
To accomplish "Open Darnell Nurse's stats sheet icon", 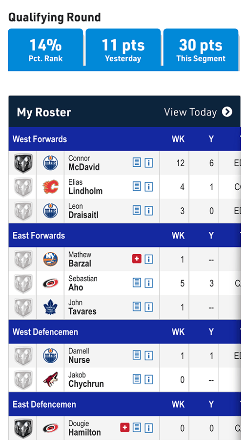I will 137,355.
